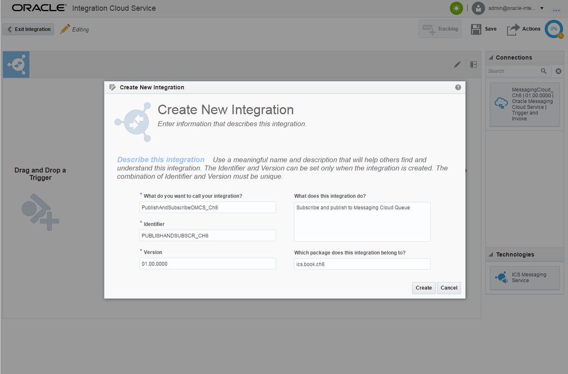Viewport: 568px width, 374px height.
Task: Click the Drag and Drop a Trigger icon
Action: tap(40, 212)
